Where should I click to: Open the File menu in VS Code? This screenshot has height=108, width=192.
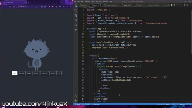tap(79, 2)
